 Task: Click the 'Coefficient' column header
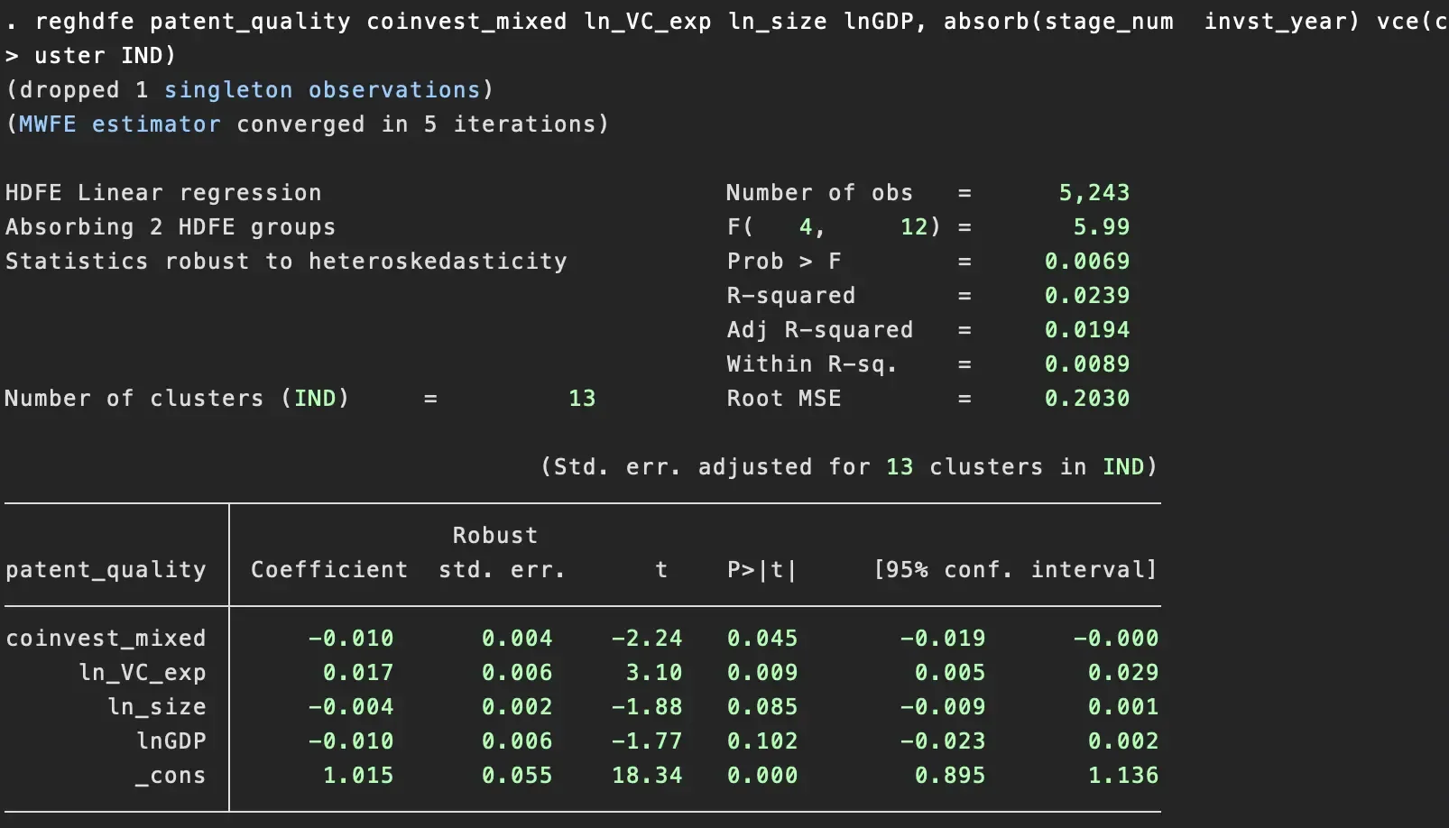click(x=329, y=570)
